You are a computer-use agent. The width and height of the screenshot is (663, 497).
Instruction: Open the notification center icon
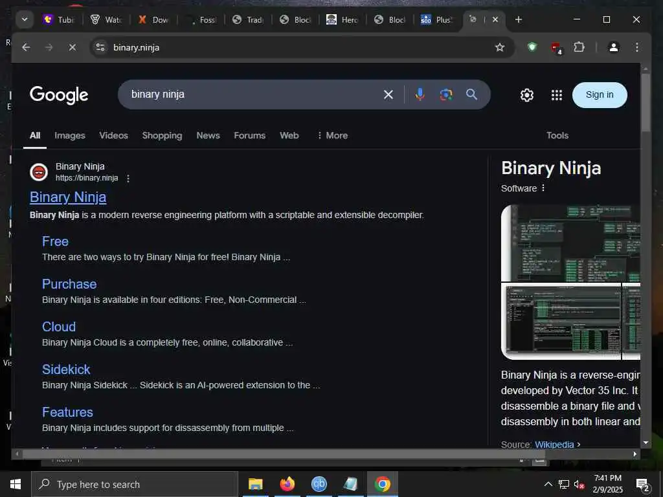tap(643, 485)
